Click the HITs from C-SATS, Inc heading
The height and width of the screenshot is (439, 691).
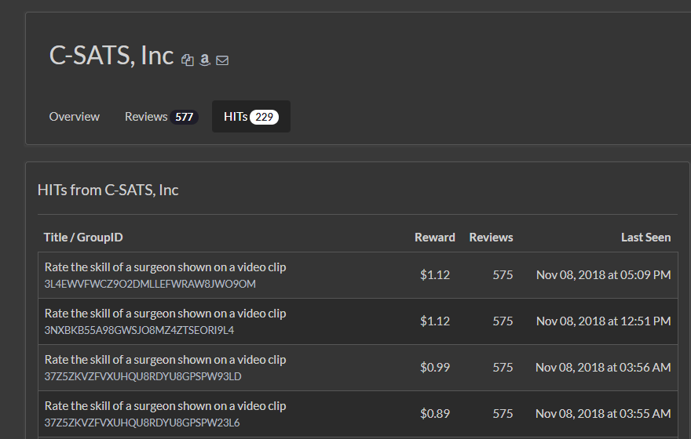click(x=108, y=190)
